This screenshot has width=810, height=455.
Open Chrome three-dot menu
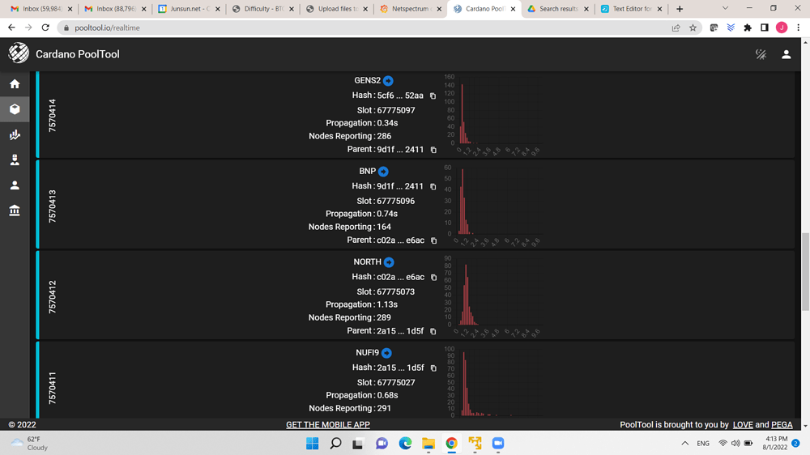point(799,28)
